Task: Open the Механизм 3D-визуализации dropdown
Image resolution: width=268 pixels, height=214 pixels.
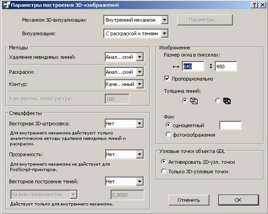Action: (x=136, y=20)
